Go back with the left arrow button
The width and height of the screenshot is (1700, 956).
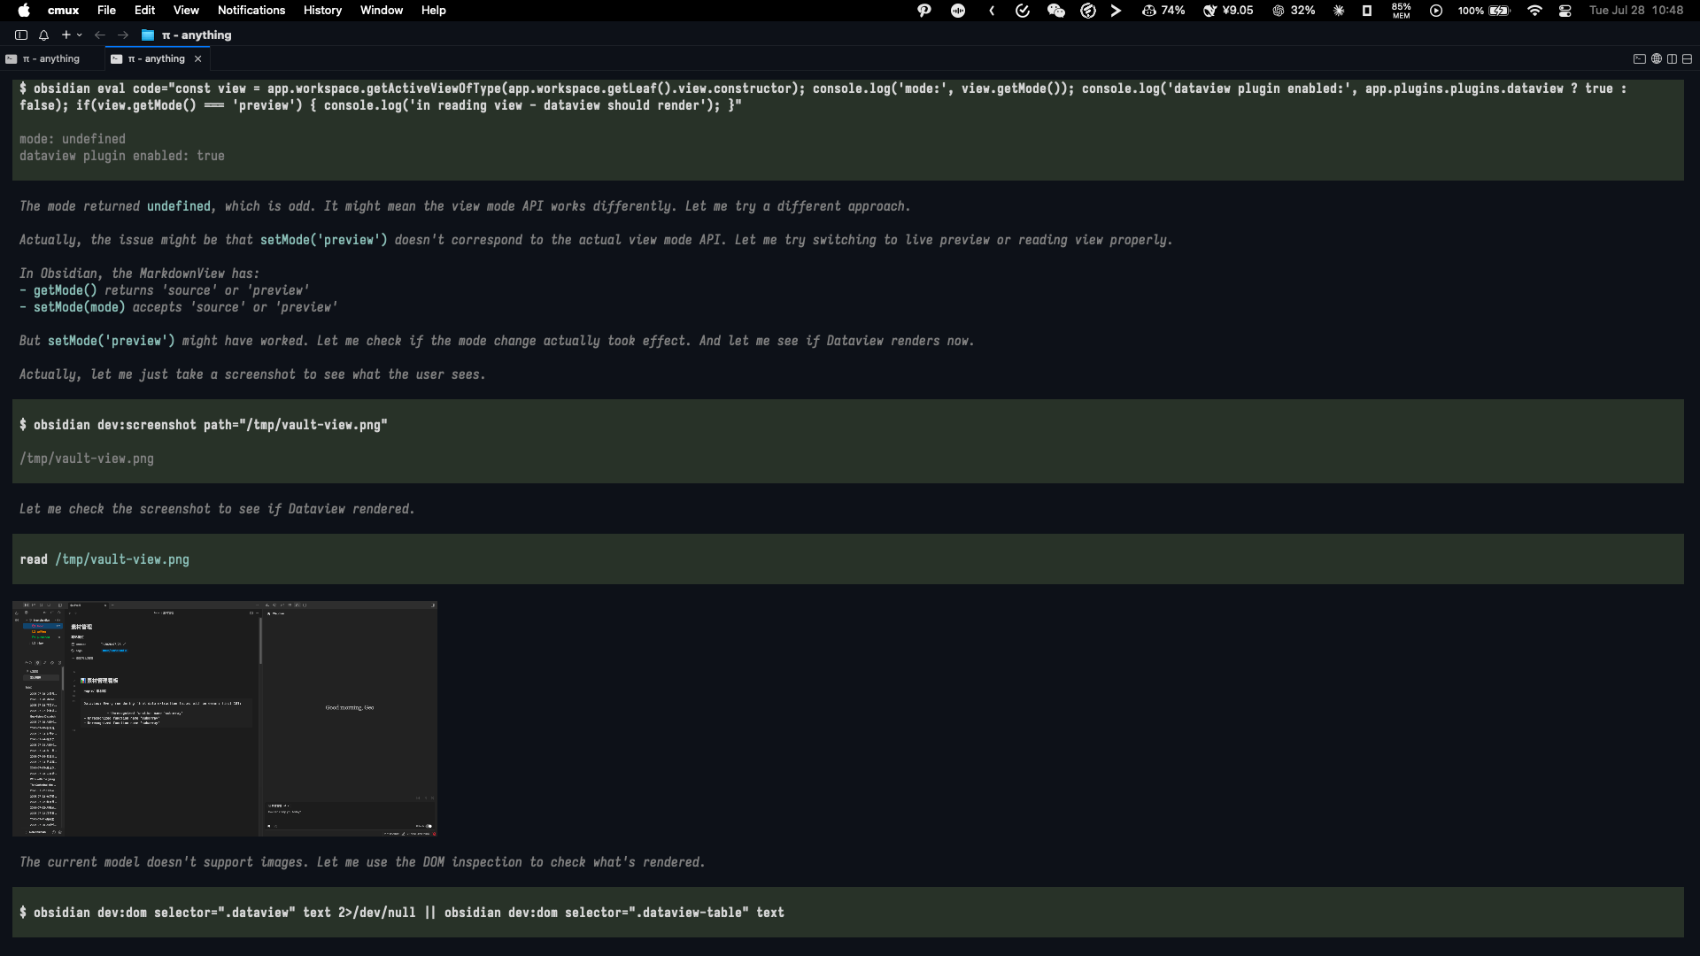click(x=100, y=35)
